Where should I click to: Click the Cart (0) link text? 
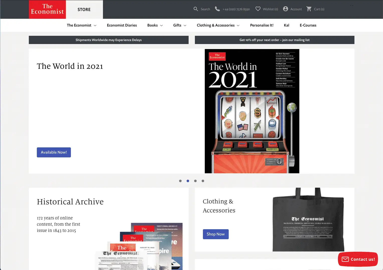(x=319, y=9)
